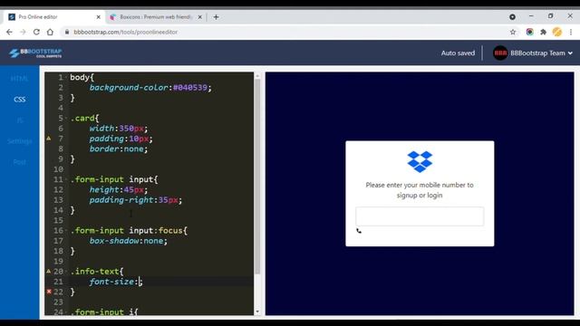Click the #040539 color value

pos(190,88)
